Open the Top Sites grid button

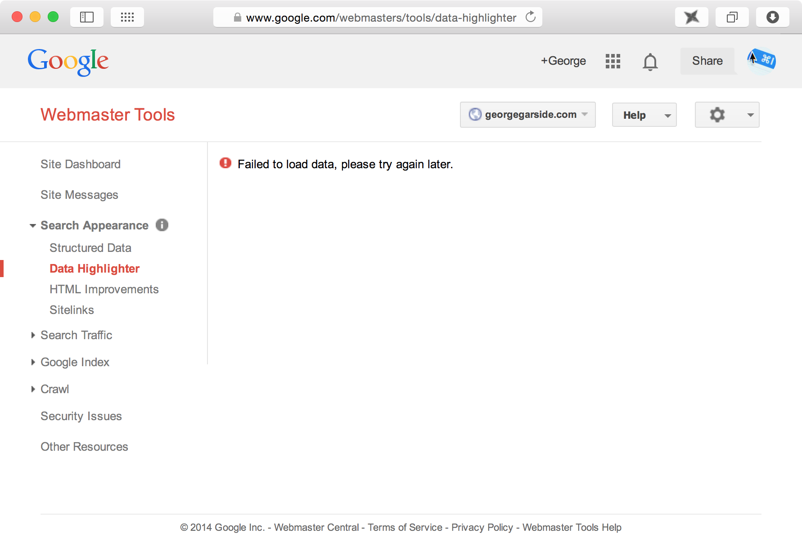pos(127,17)
